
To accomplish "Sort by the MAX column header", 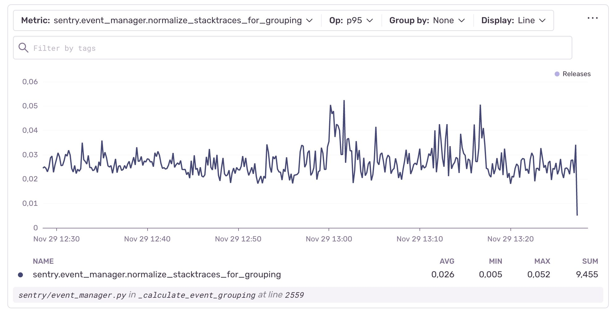I will tap(542, 261).
